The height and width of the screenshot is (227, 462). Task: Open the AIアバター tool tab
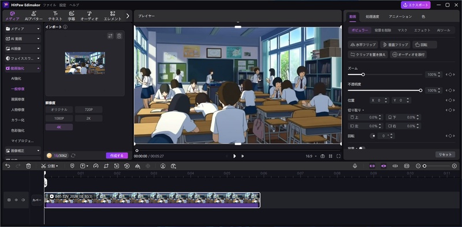coord(34,16)
